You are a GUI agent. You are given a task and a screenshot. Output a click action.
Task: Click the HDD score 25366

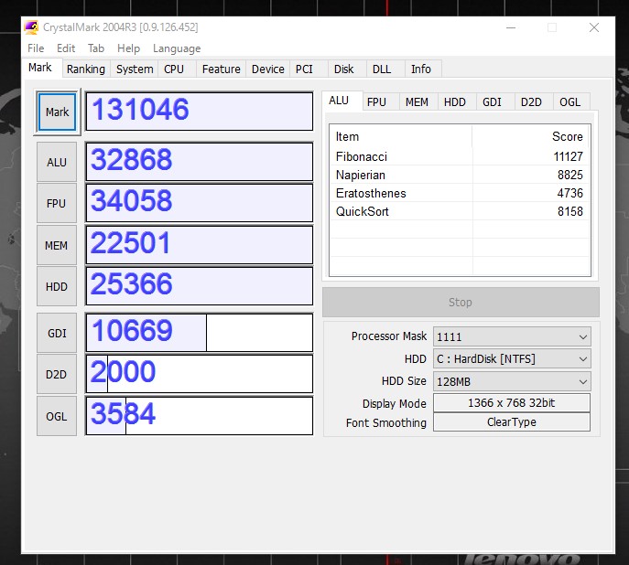[x=200, y=286]
